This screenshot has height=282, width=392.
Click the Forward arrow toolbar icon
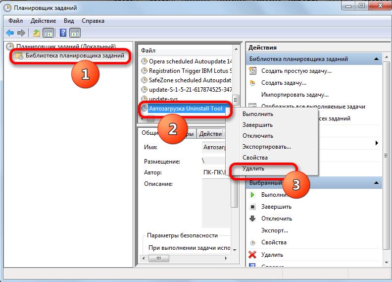(x=21, y=33)
